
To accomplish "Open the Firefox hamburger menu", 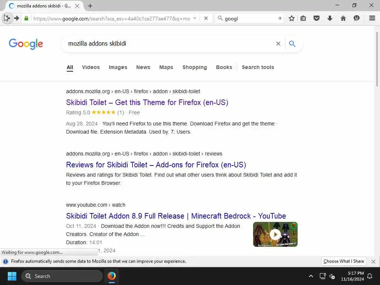I will pyautogui.click(x=372, y=18).
